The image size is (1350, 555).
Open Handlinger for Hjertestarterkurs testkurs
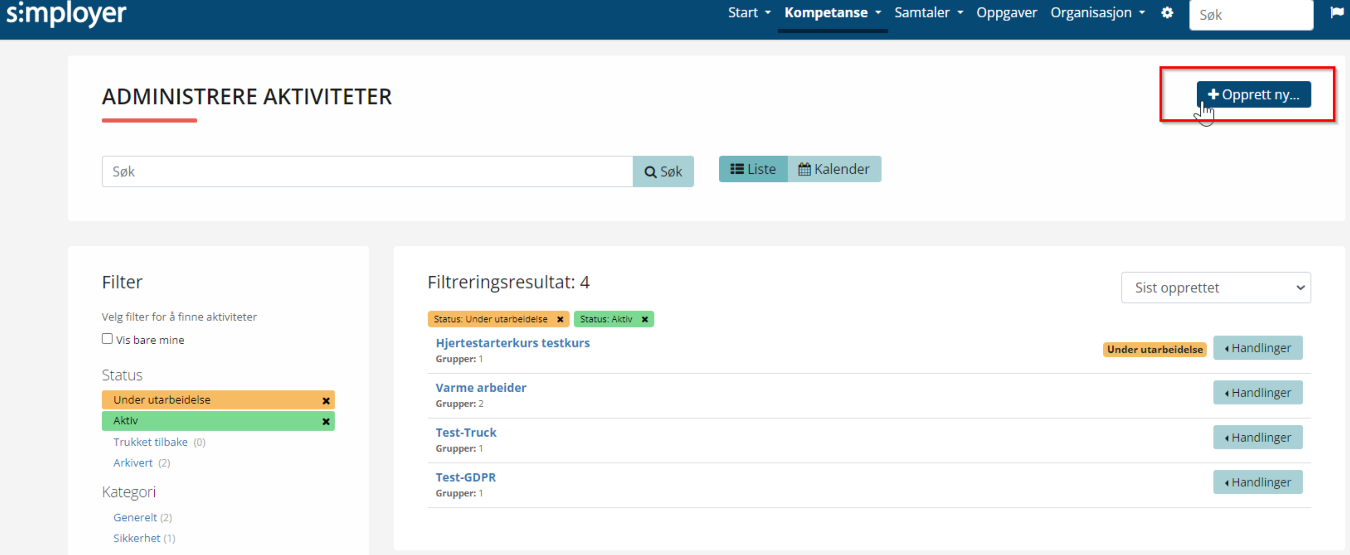pos(1257,348)
